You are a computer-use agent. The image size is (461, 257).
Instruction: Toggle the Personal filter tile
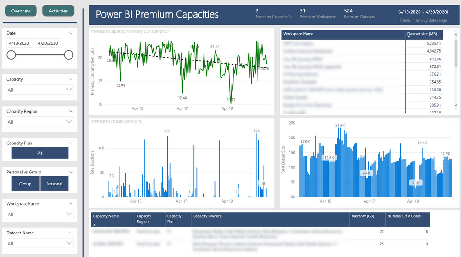point(54,184)
